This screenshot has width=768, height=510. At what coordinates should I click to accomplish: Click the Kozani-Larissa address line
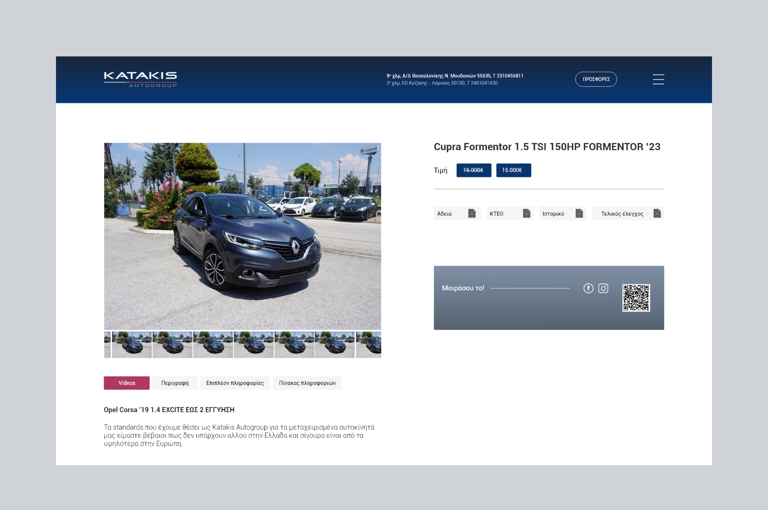(x=442, y=83)
